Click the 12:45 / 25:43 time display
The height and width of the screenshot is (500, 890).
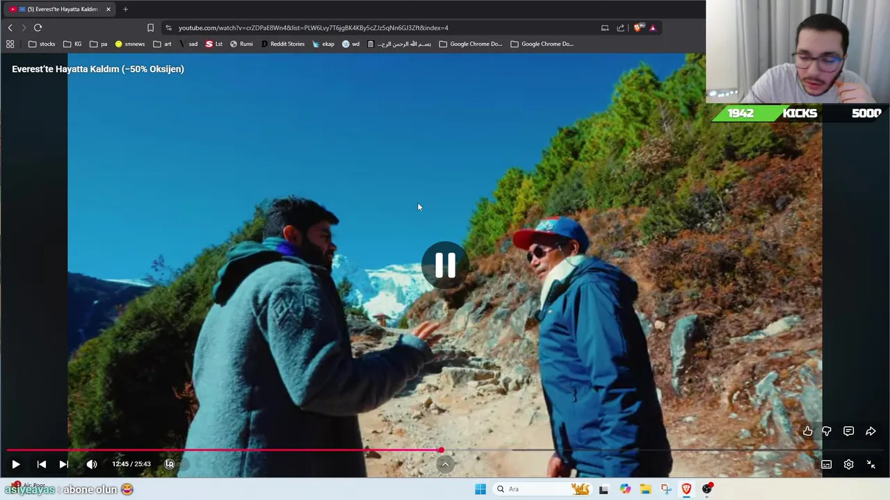point(131,464)
